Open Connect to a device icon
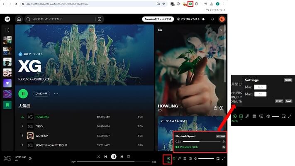This screenshot has width=295, height=166. click(190, 159)
